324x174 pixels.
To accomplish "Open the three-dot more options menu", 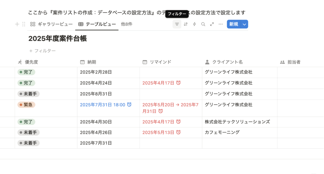I will tap(221, 24).
